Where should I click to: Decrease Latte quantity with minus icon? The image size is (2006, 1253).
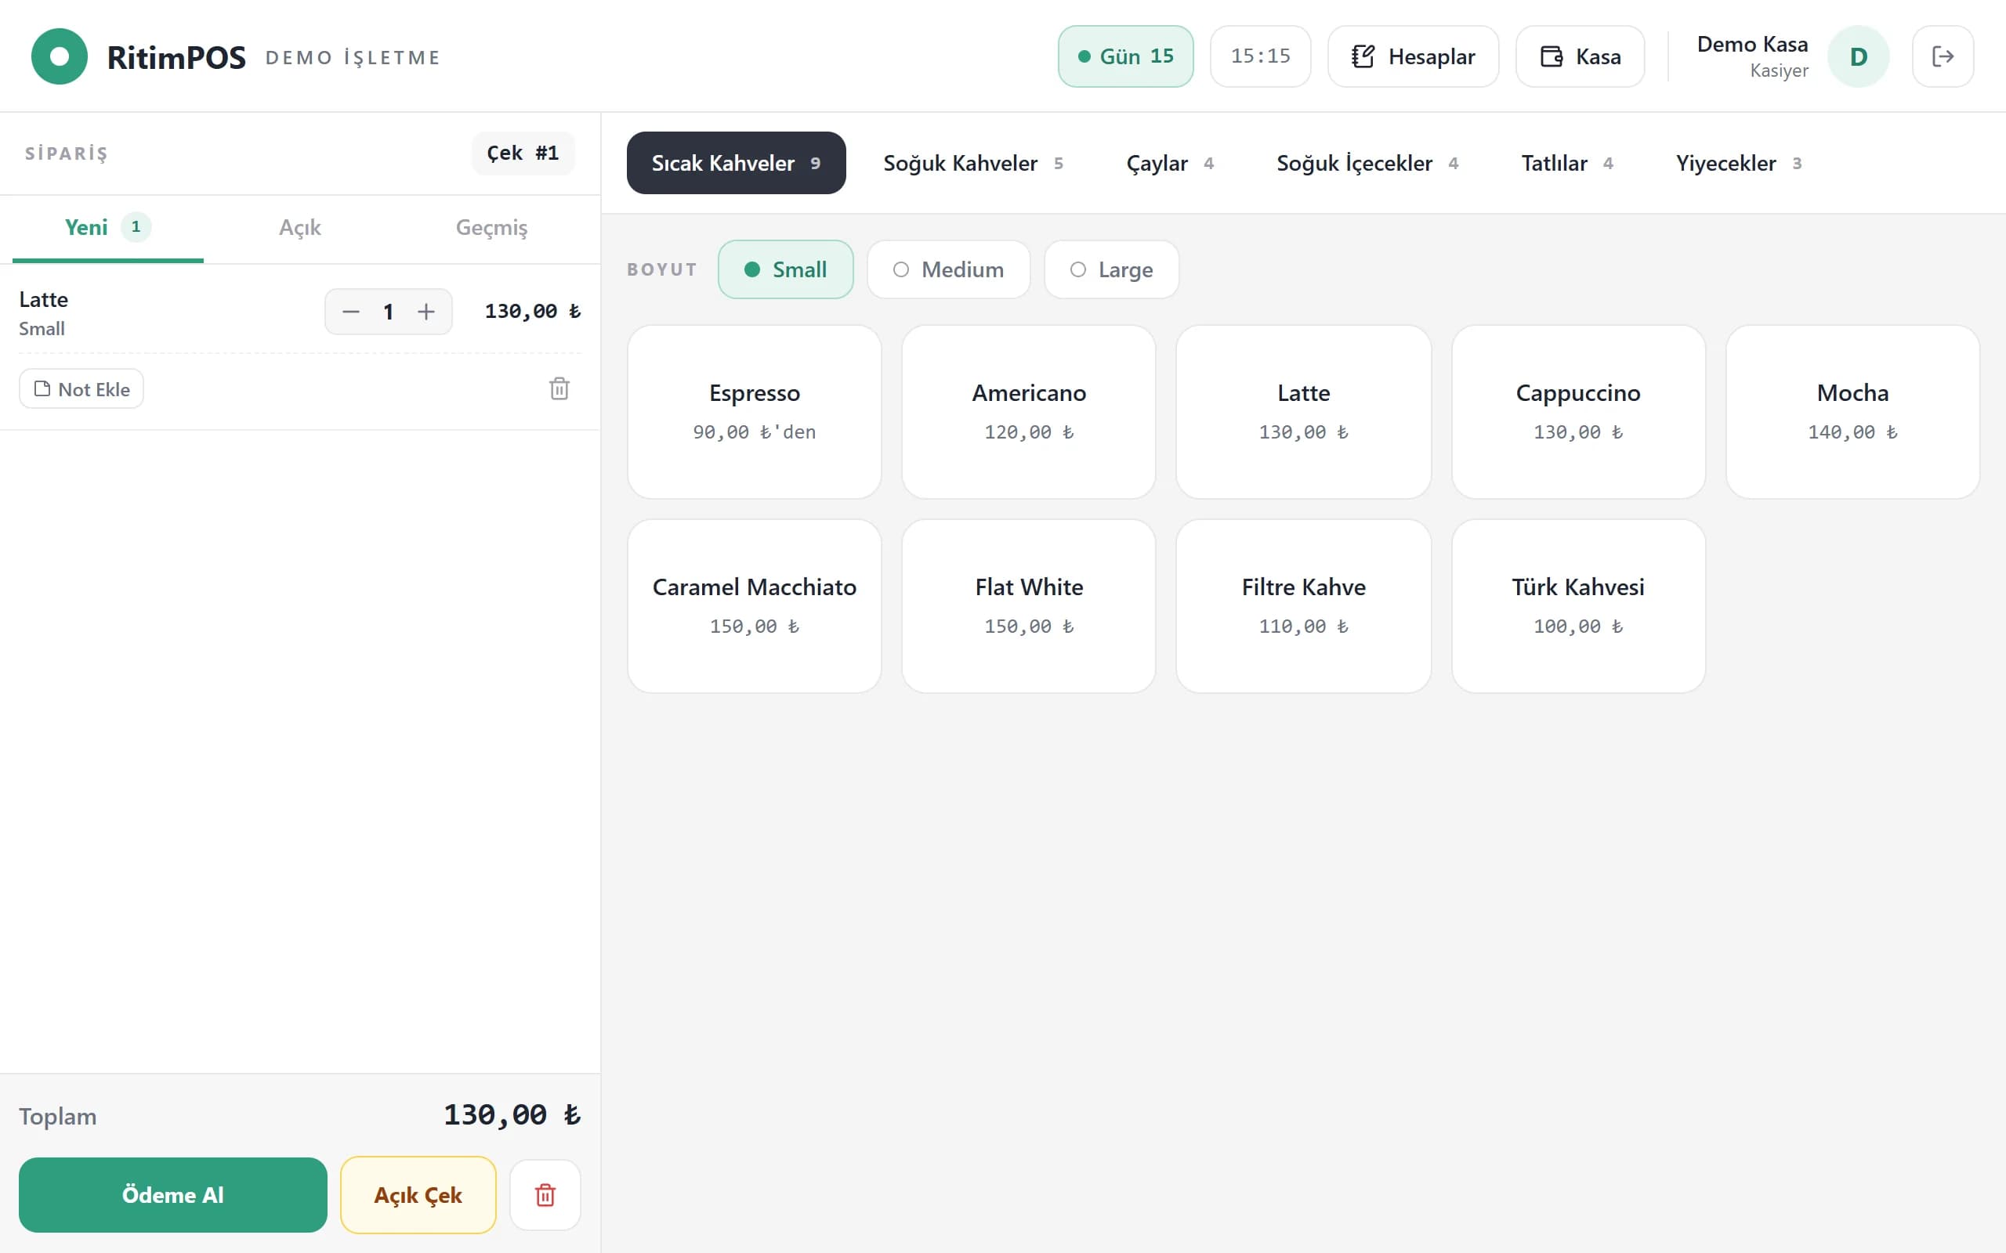pyautogui.click(x=350, y=312)
